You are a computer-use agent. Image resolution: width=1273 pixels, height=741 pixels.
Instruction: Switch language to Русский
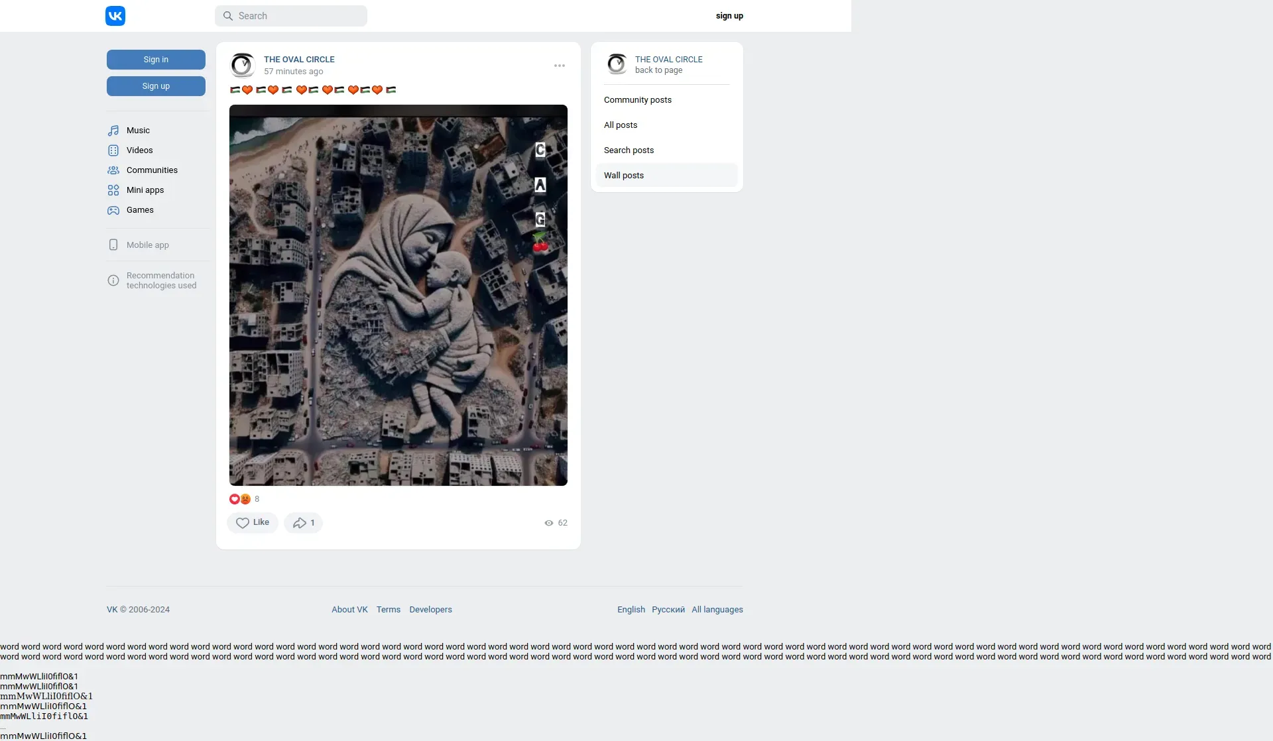click(668, 610)
